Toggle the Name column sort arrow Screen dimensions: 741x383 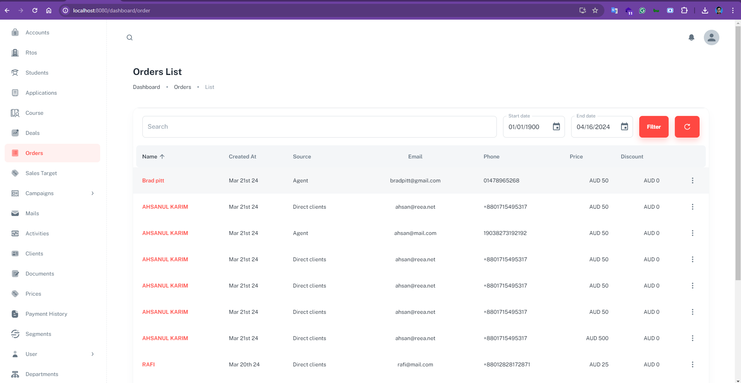pyautogui.click(x=162, y=157)
